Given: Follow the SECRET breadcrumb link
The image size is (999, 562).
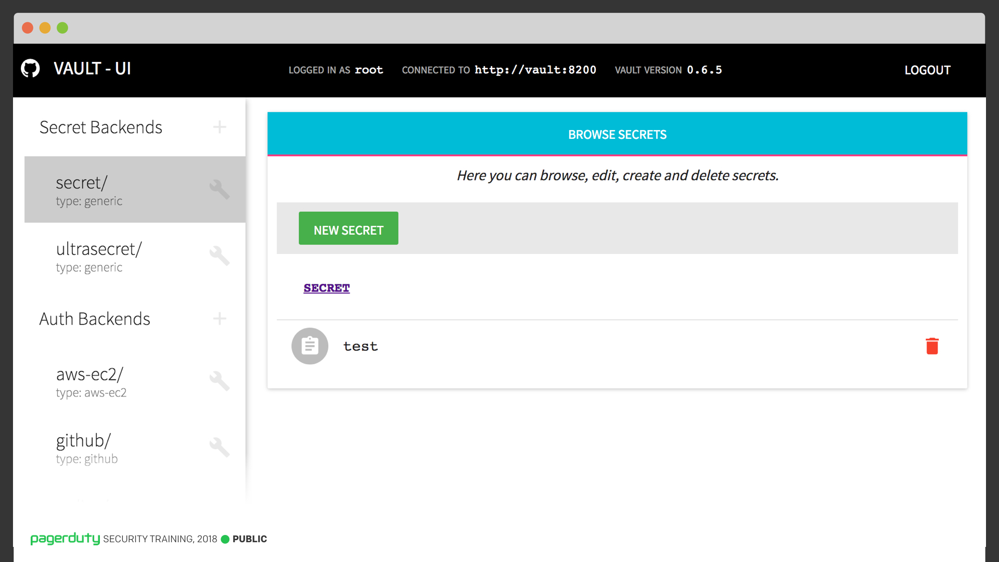Looking at the screenshot, I should coord(327,288).
